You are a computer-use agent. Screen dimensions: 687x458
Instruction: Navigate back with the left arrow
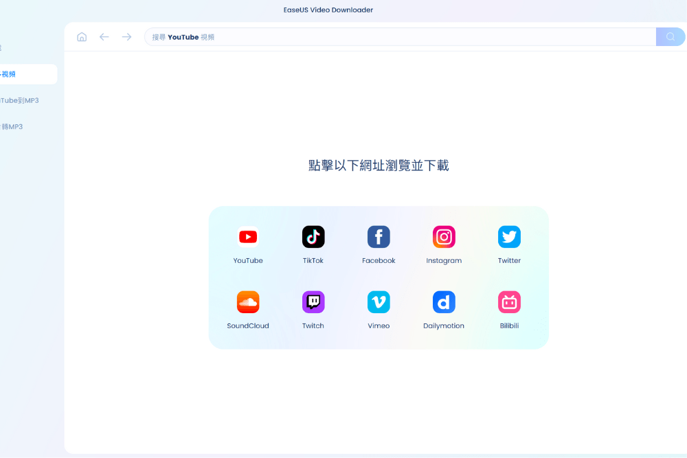[104, 37]
